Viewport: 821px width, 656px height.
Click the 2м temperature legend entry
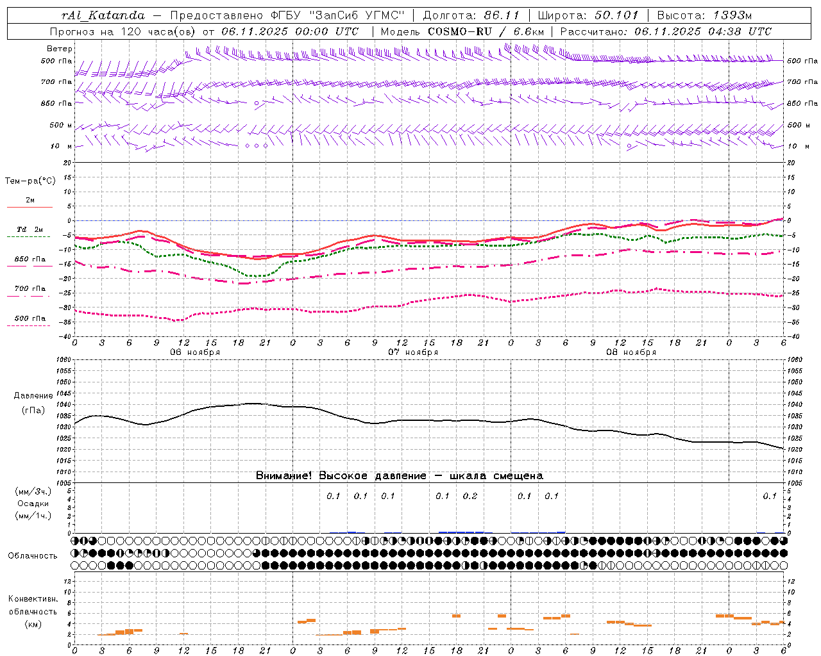30,201
